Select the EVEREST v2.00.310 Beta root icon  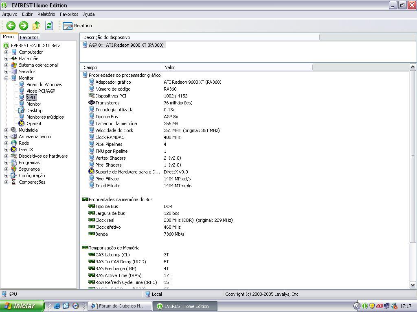pos(6,45)
